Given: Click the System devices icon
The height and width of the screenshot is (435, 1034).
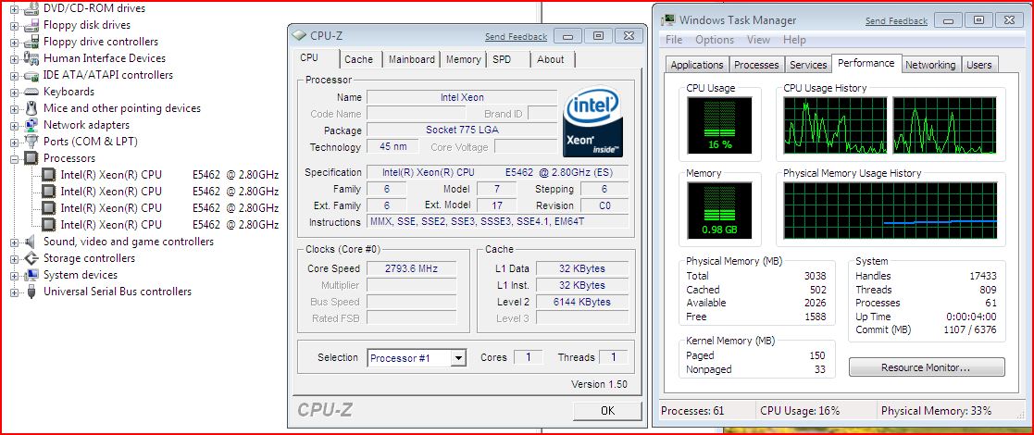Looking at the screenshot, I should pyautogui.click(x=31, y=275).
